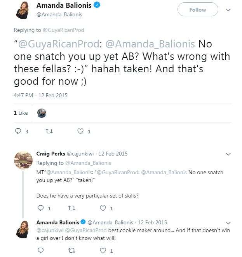Like Amanda's cookie maker tweet
The height and width of the screenshot is (257, 242).
pos(103,251)
